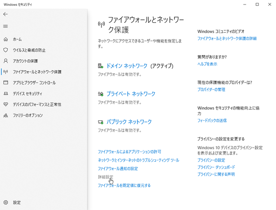The height and width of the screenshot is (210, 276).
Task: Open app and browser control icon
Action: pyautogui.click(x=6, y=82)
